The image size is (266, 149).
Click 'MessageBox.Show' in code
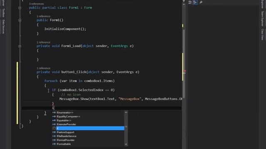click(74, 99)
